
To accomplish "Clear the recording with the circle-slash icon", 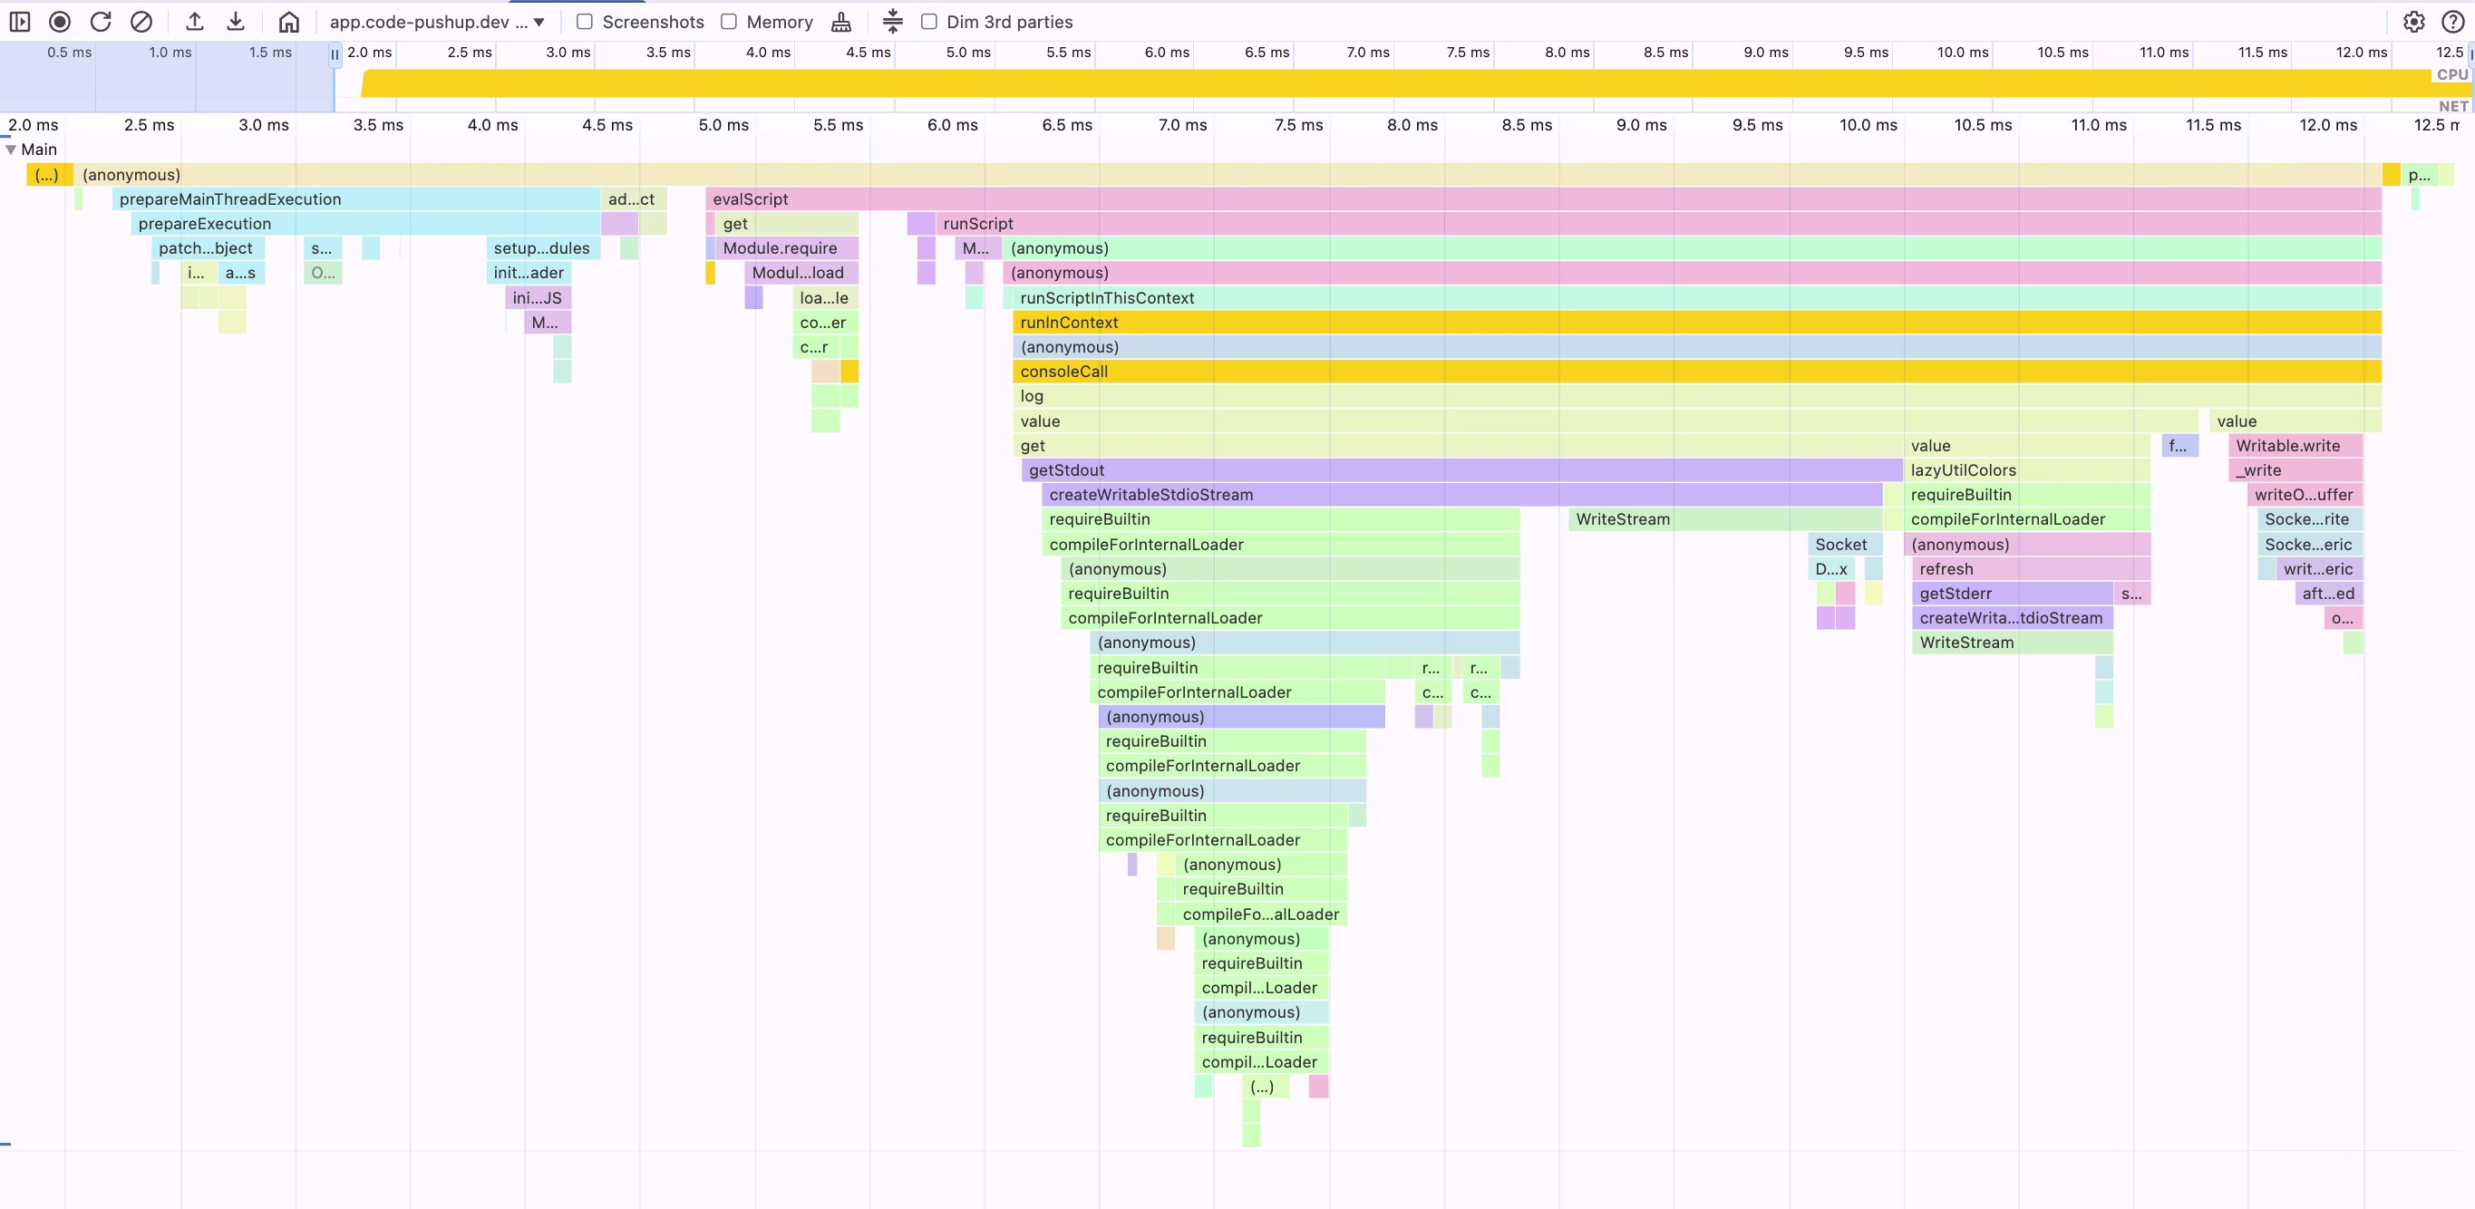I will tap(141, 21).
